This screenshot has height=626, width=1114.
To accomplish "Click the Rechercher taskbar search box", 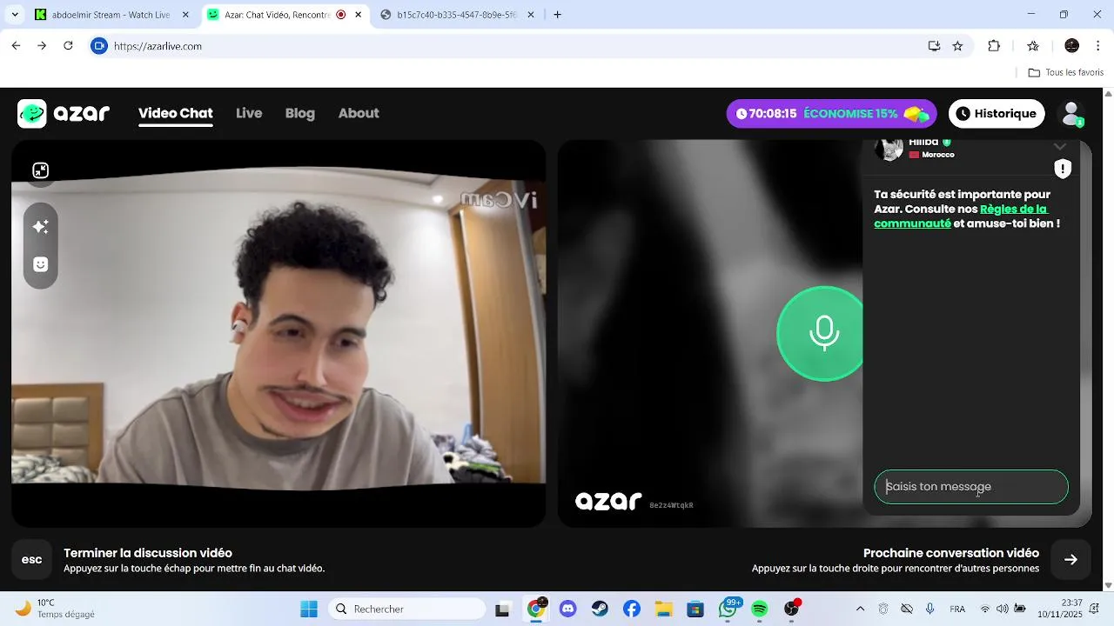I will tap(406, 609).
